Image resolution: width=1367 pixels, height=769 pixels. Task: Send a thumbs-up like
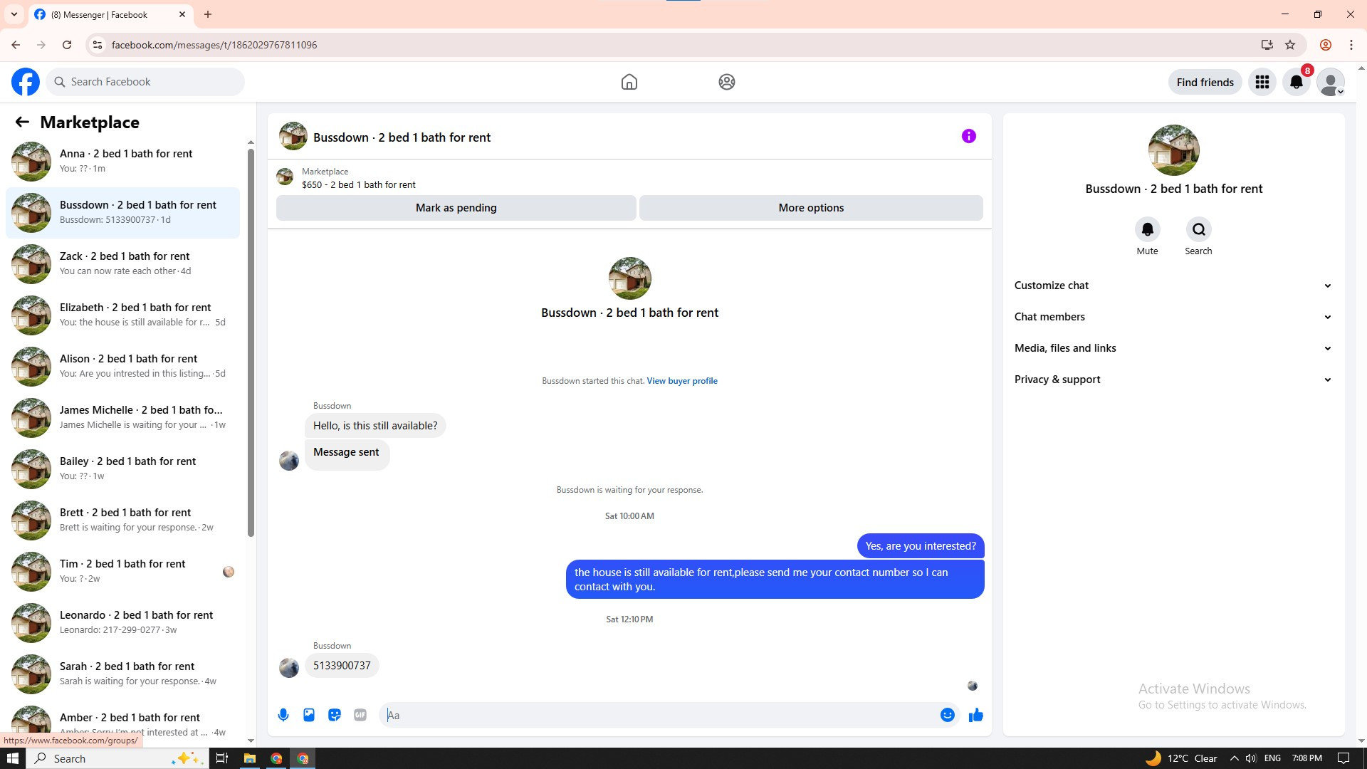975,715
